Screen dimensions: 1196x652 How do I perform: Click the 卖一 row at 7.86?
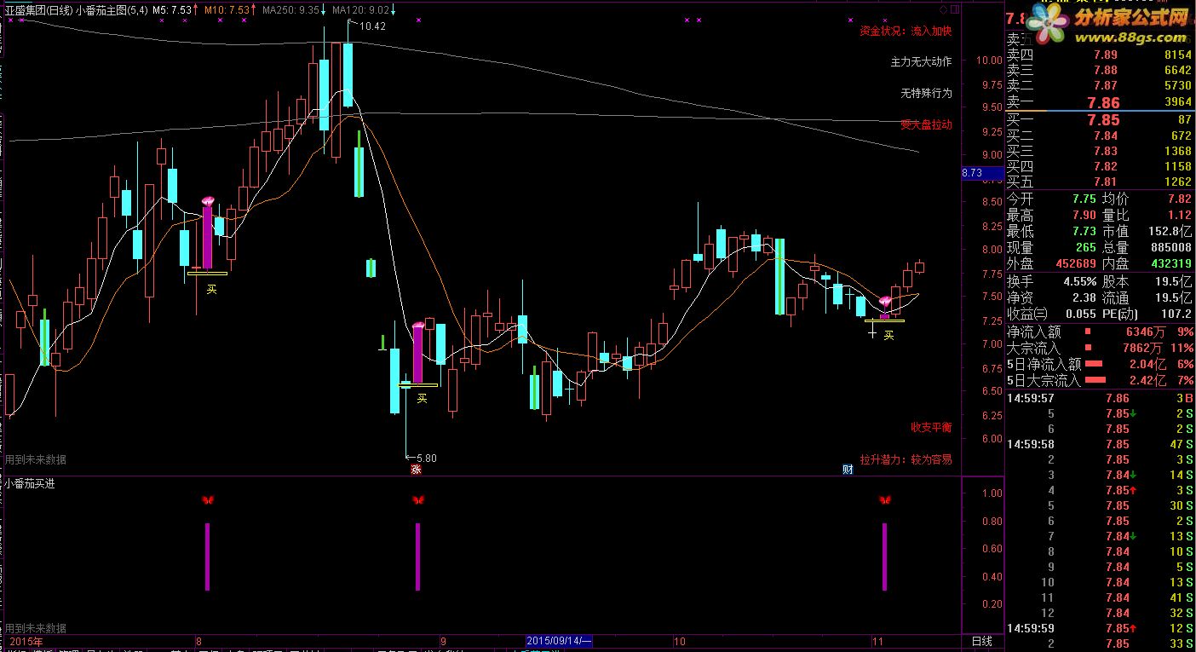[1100, 102]
